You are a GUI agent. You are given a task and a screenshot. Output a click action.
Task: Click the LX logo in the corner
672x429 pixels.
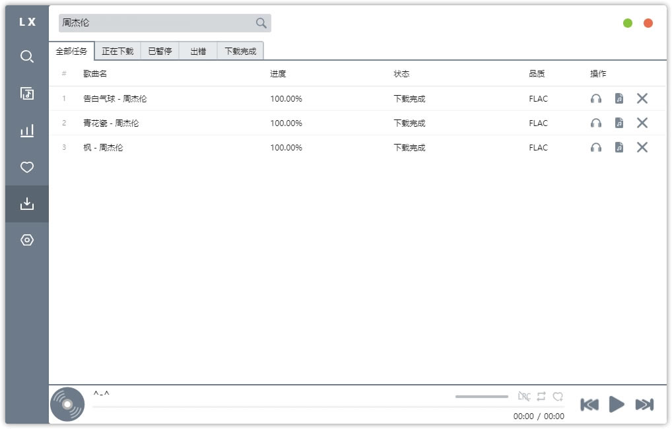(26, 22)
